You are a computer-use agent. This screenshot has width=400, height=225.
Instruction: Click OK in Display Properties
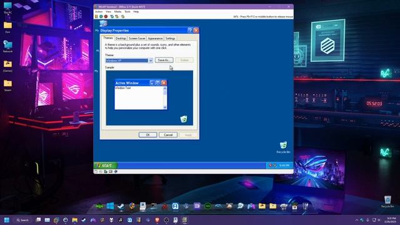coord(147,135)
